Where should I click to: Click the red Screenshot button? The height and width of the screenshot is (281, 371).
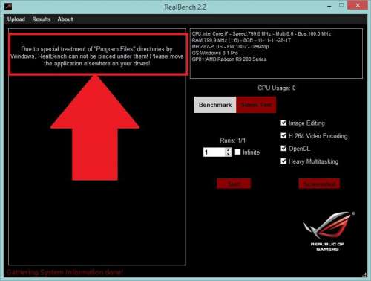coord(319,184)
